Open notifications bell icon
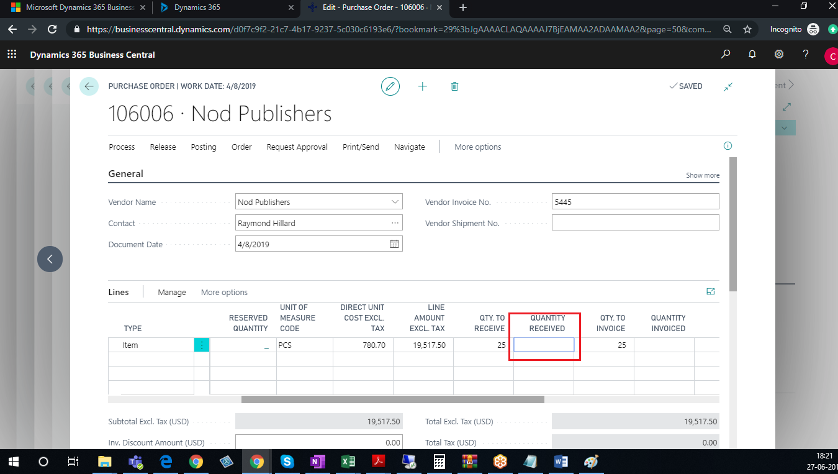The width and height of the screenshot is (838, 474). tap(752, 55)
